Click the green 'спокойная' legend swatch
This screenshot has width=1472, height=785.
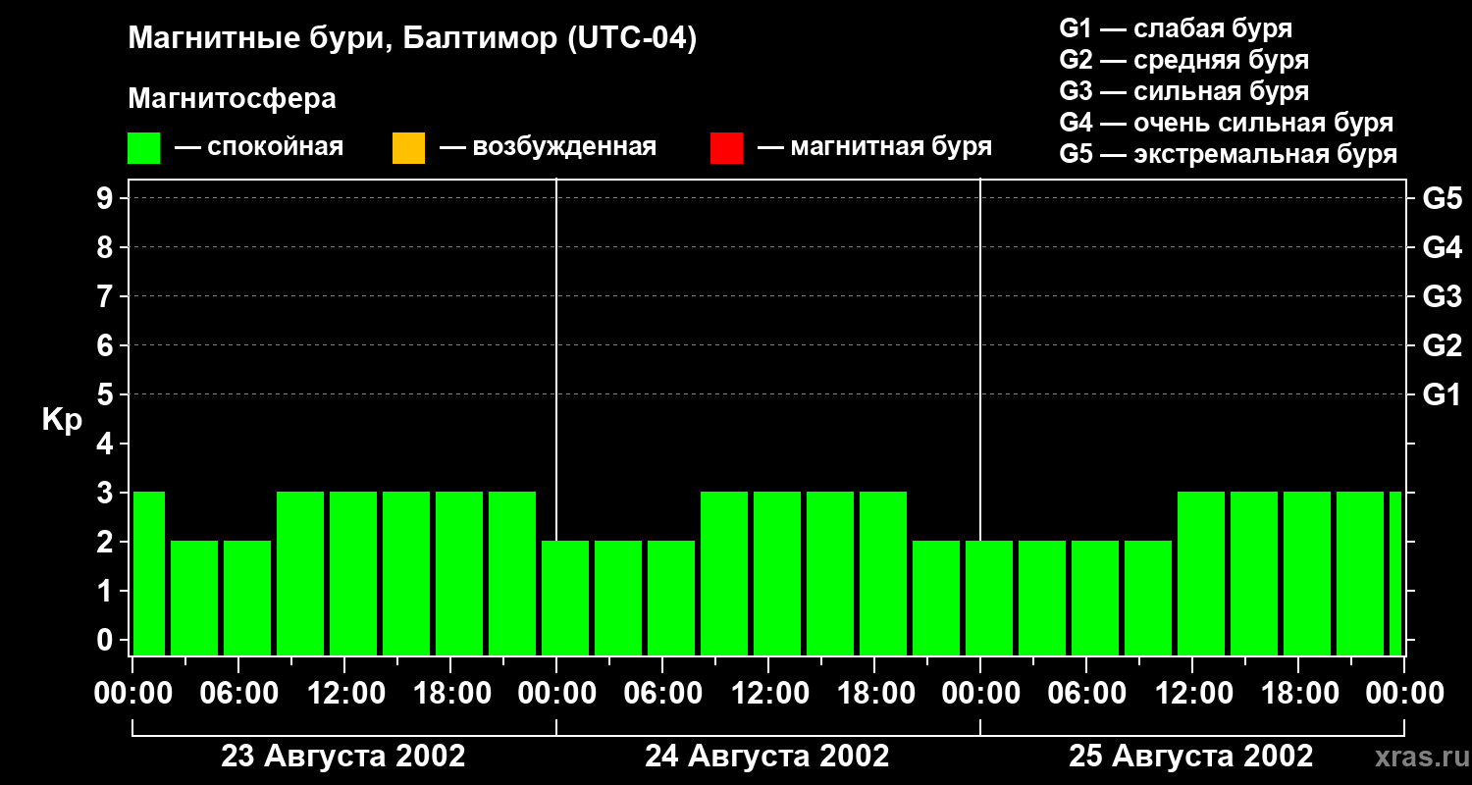pyautogui.click(x=144, y=148)
